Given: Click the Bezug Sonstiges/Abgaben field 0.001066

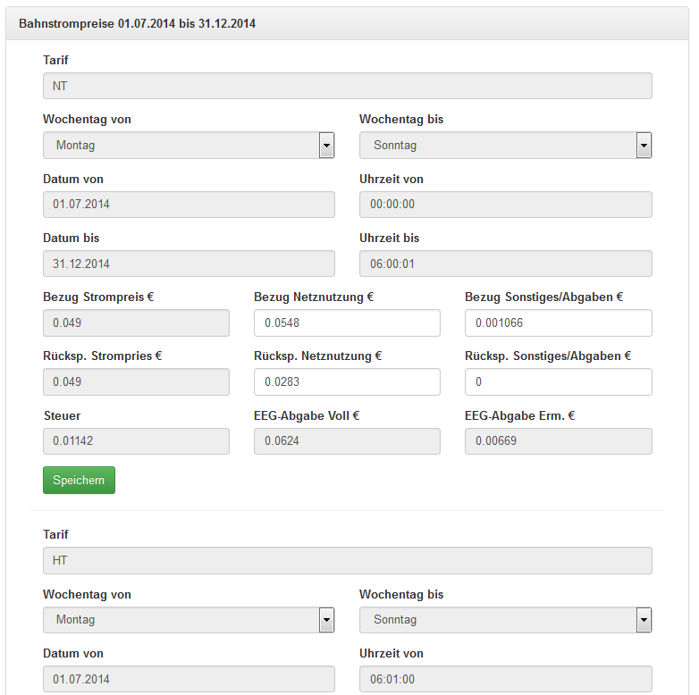Looking at the screenshot, I should (558, 323).
